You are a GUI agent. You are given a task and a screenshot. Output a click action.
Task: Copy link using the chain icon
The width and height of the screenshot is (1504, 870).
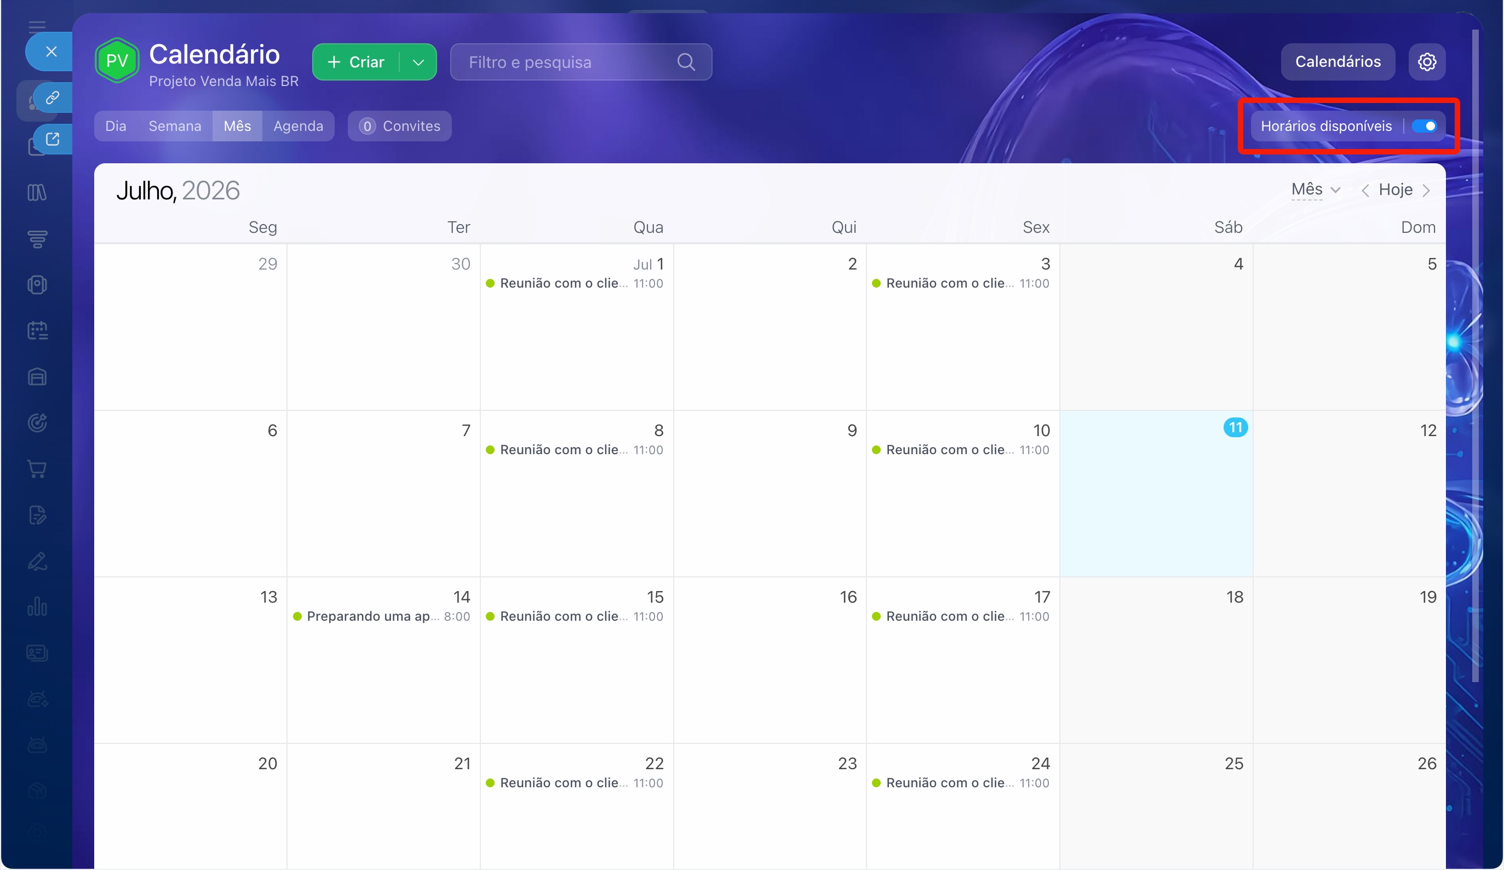point(53,98)
